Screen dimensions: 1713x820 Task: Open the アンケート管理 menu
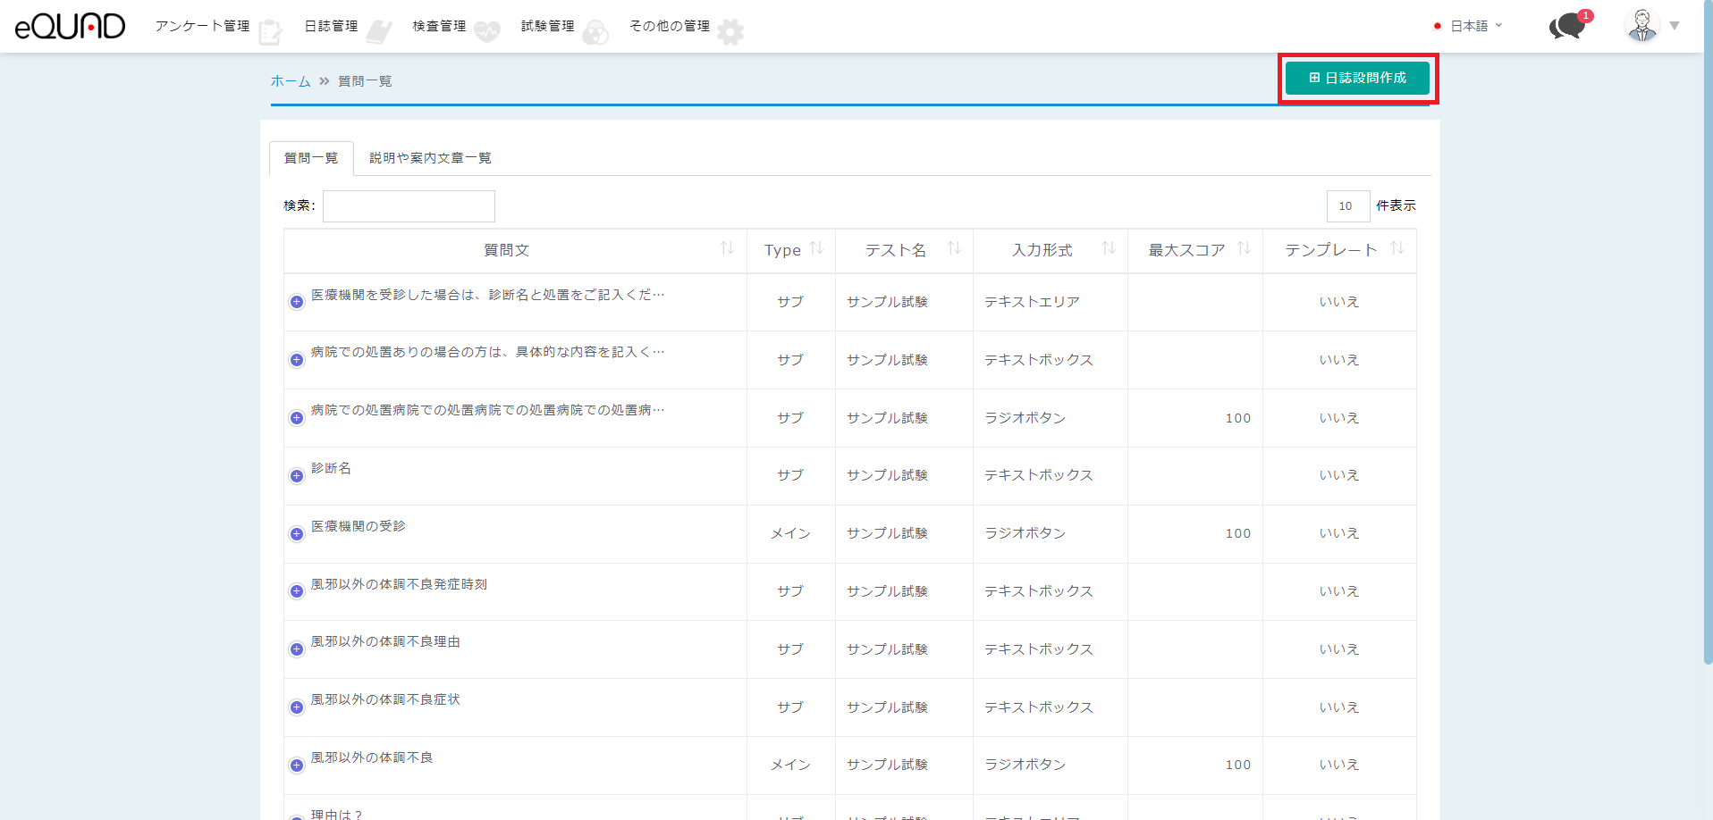203,26
